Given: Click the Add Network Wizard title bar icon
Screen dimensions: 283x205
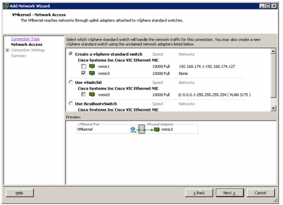Looking at the screenshot, I should coord(6,6).
